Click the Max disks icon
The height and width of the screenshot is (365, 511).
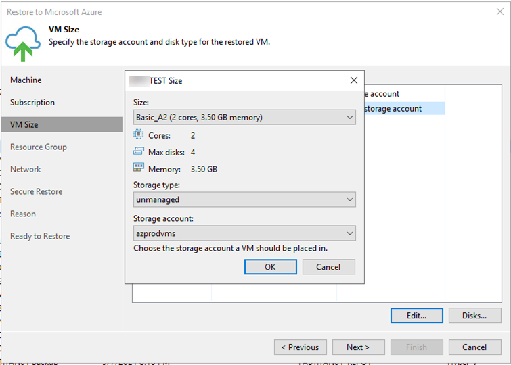pyautogui.click(x=138, y=151)
